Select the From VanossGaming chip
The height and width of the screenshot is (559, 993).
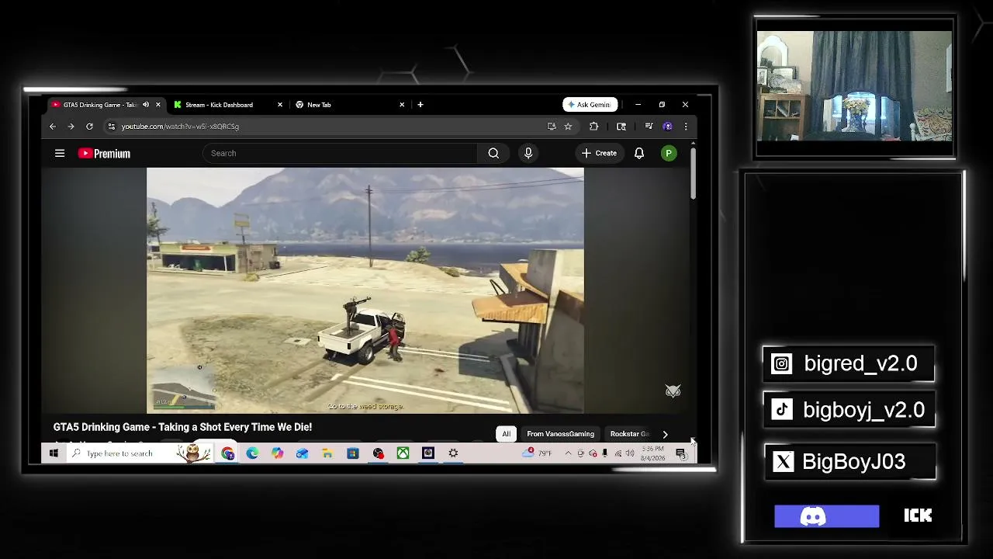pyautogui.click(x=560, y=434)
